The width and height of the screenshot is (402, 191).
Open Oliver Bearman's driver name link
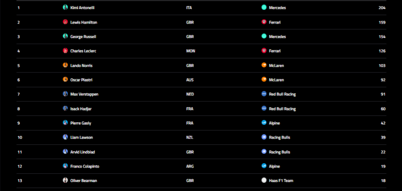click(84, 180)
